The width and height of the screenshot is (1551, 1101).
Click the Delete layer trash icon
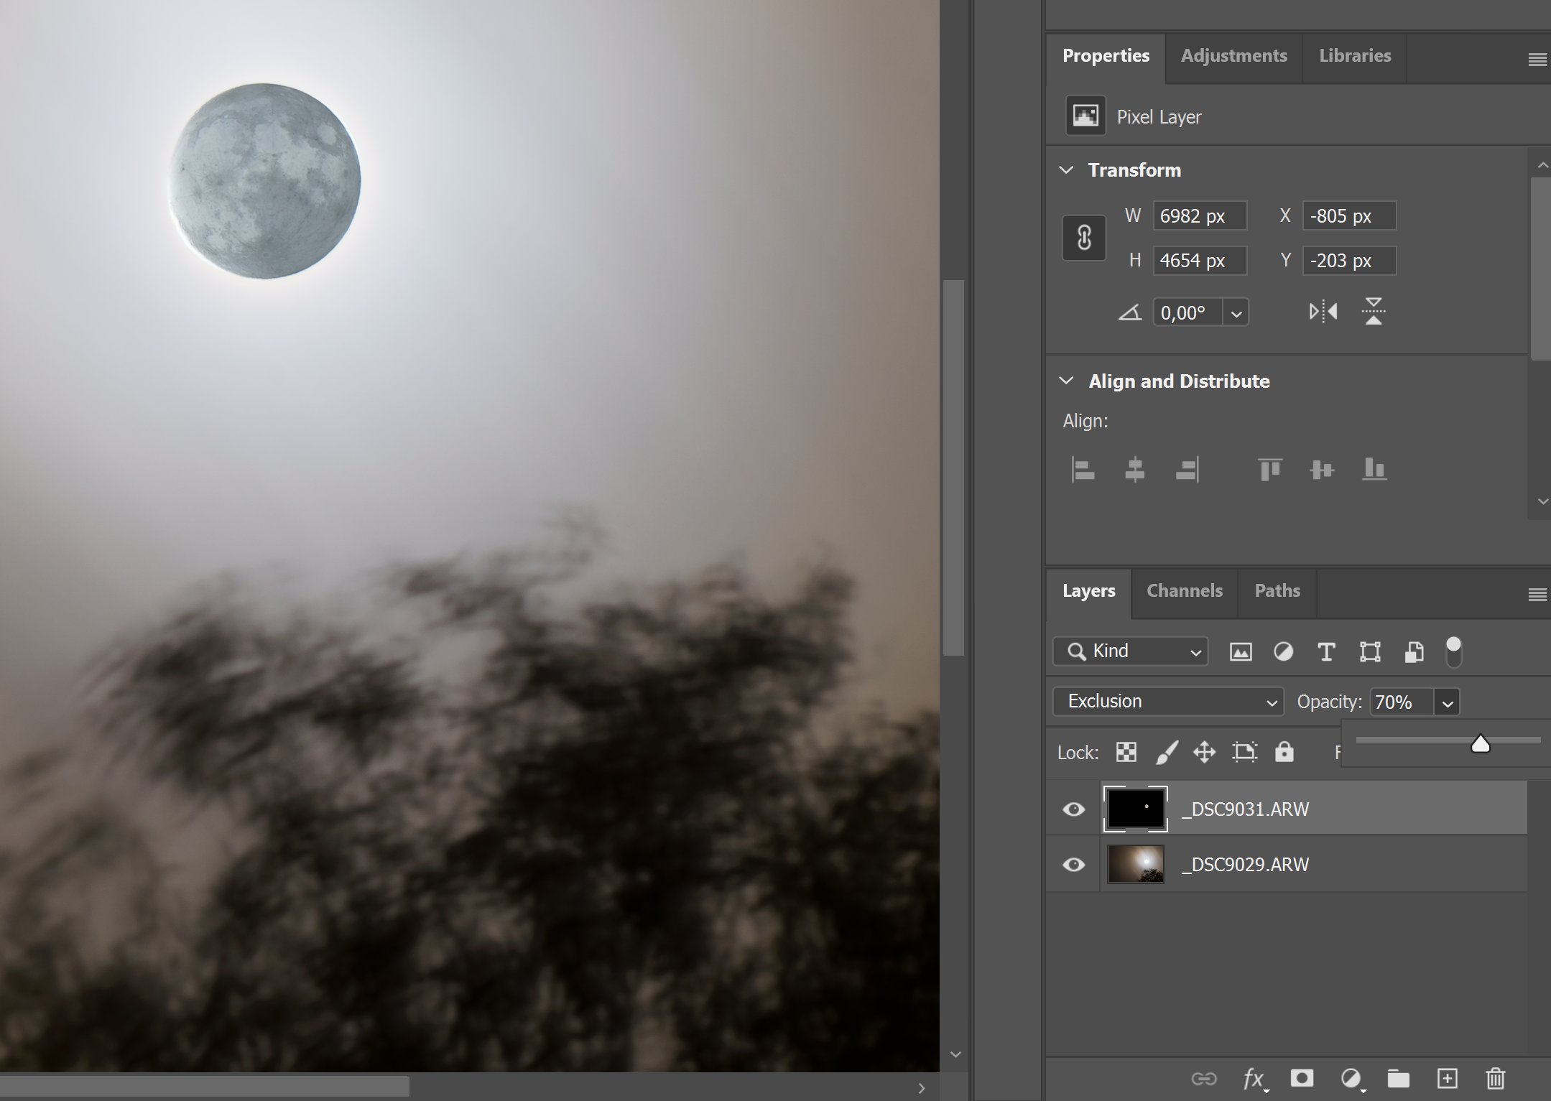point(1495,1079)
